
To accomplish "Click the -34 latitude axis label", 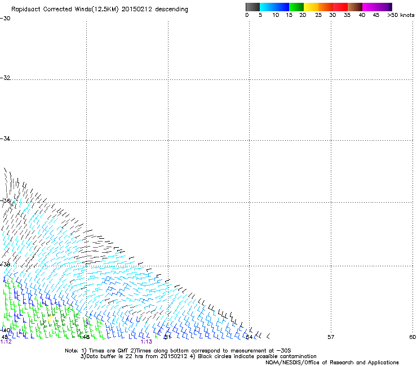I will (x=5, y=139).
